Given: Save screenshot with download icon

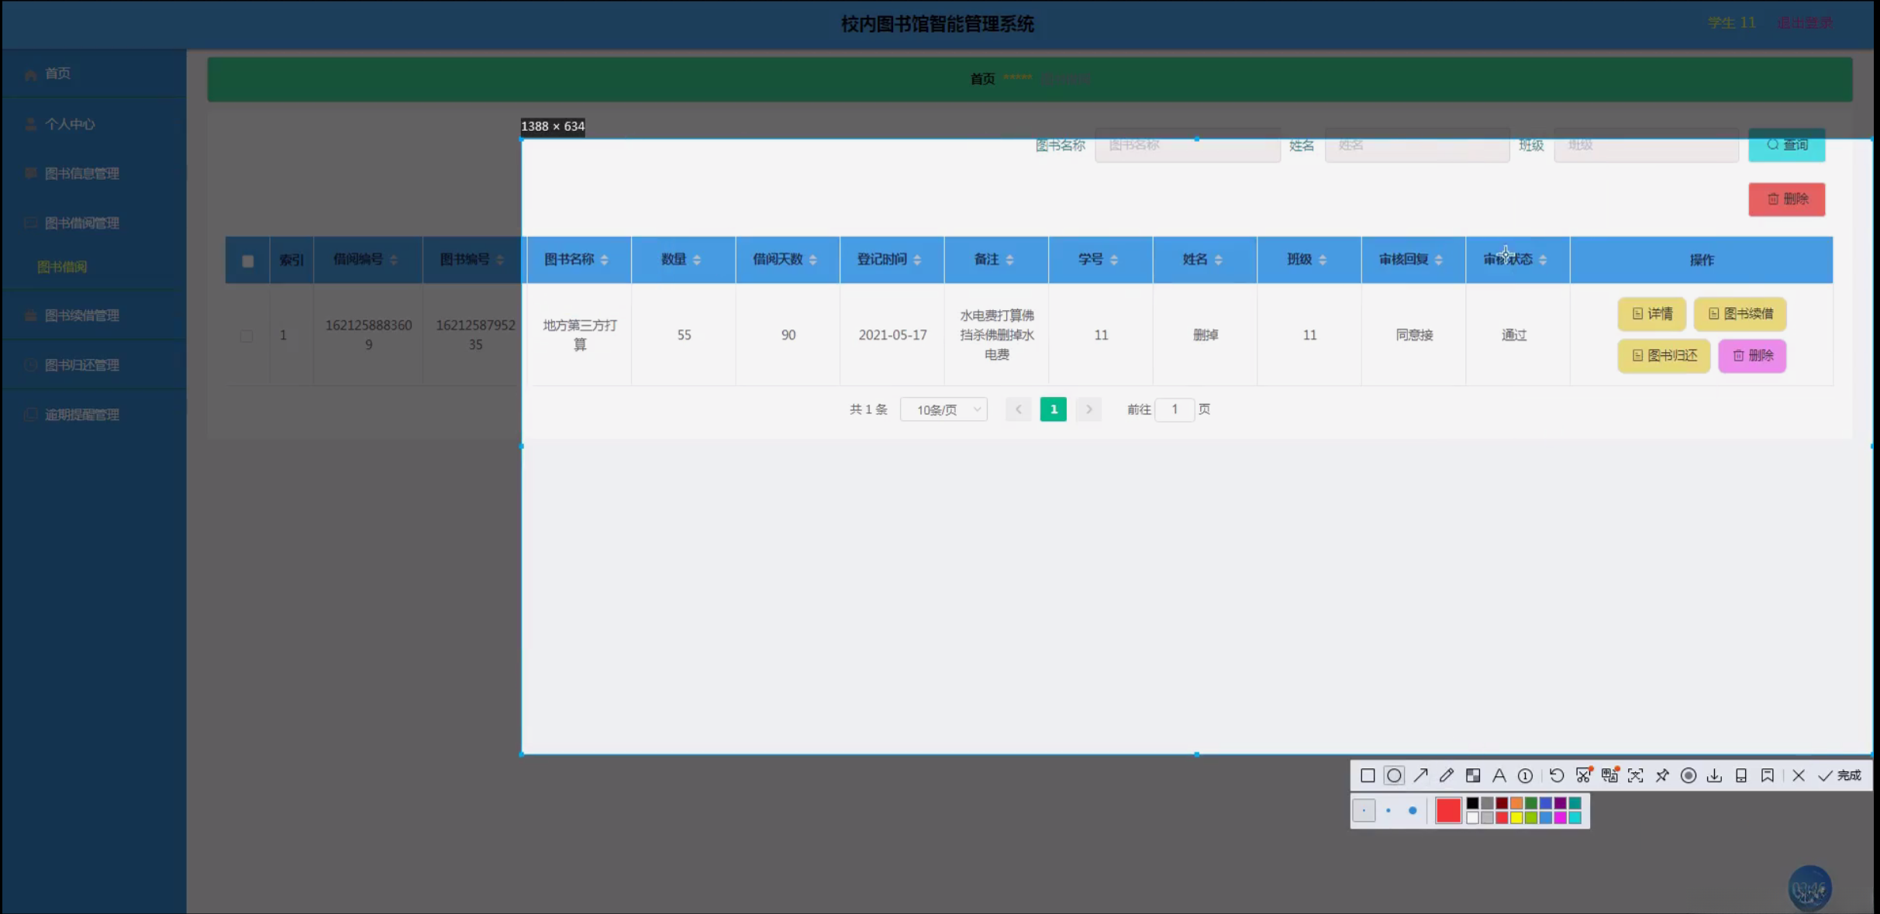Looking at the screenshot, I should click(1715, 775).
